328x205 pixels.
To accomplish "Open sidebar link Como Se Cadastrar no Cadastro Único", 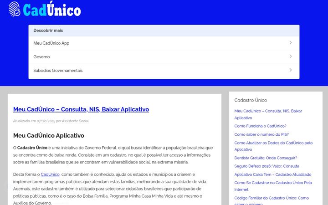I will click(273, 186).
